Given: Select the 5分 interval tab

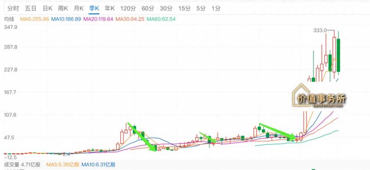Looking at the screenshot, I should 201,8.
